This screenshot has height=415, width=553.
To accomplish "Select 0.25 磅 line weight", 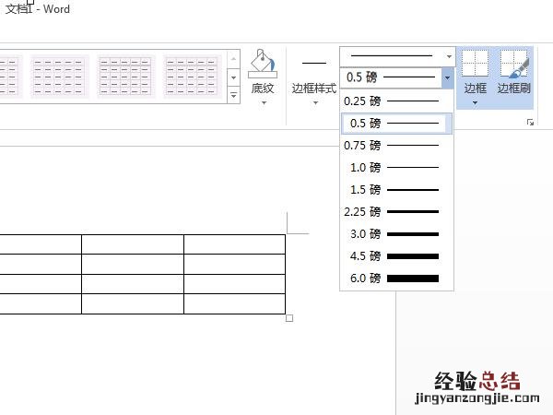I will click(x=396, y=101).
